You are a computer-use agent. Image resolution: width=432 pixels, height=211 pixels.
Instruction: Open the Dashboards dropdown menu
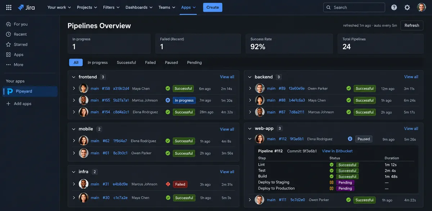point(139,7)
